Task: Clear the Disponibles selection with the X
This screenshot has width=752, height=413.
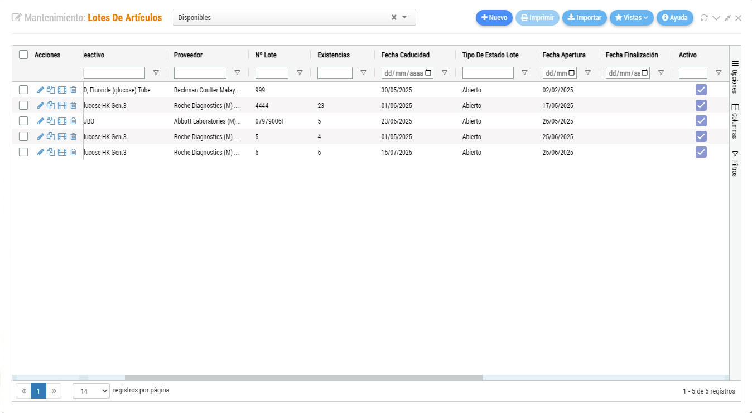Action: [394, 17]
